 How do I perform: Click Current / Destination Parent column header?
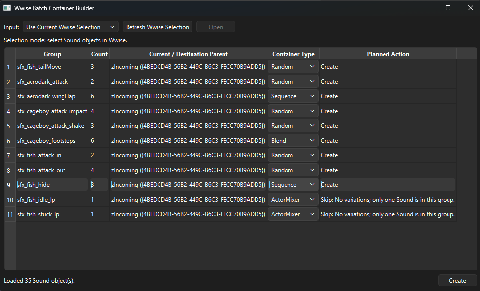click(188, 54)
